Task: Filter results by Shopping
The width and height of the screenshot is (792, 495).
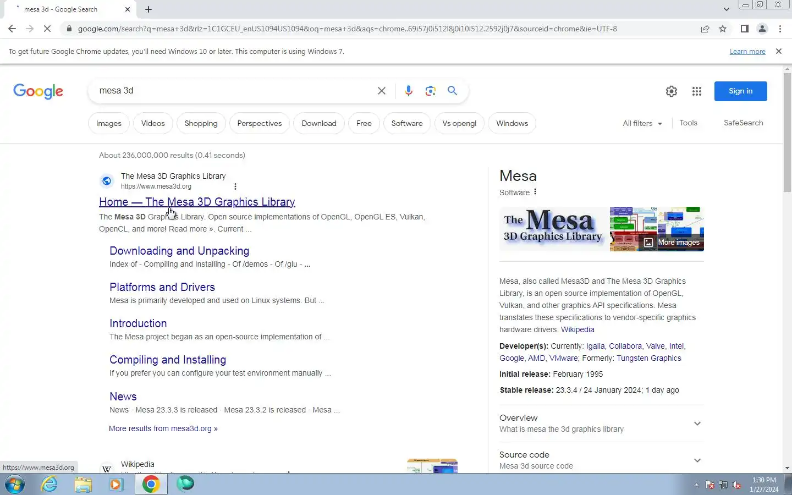Action: (201, 123)
